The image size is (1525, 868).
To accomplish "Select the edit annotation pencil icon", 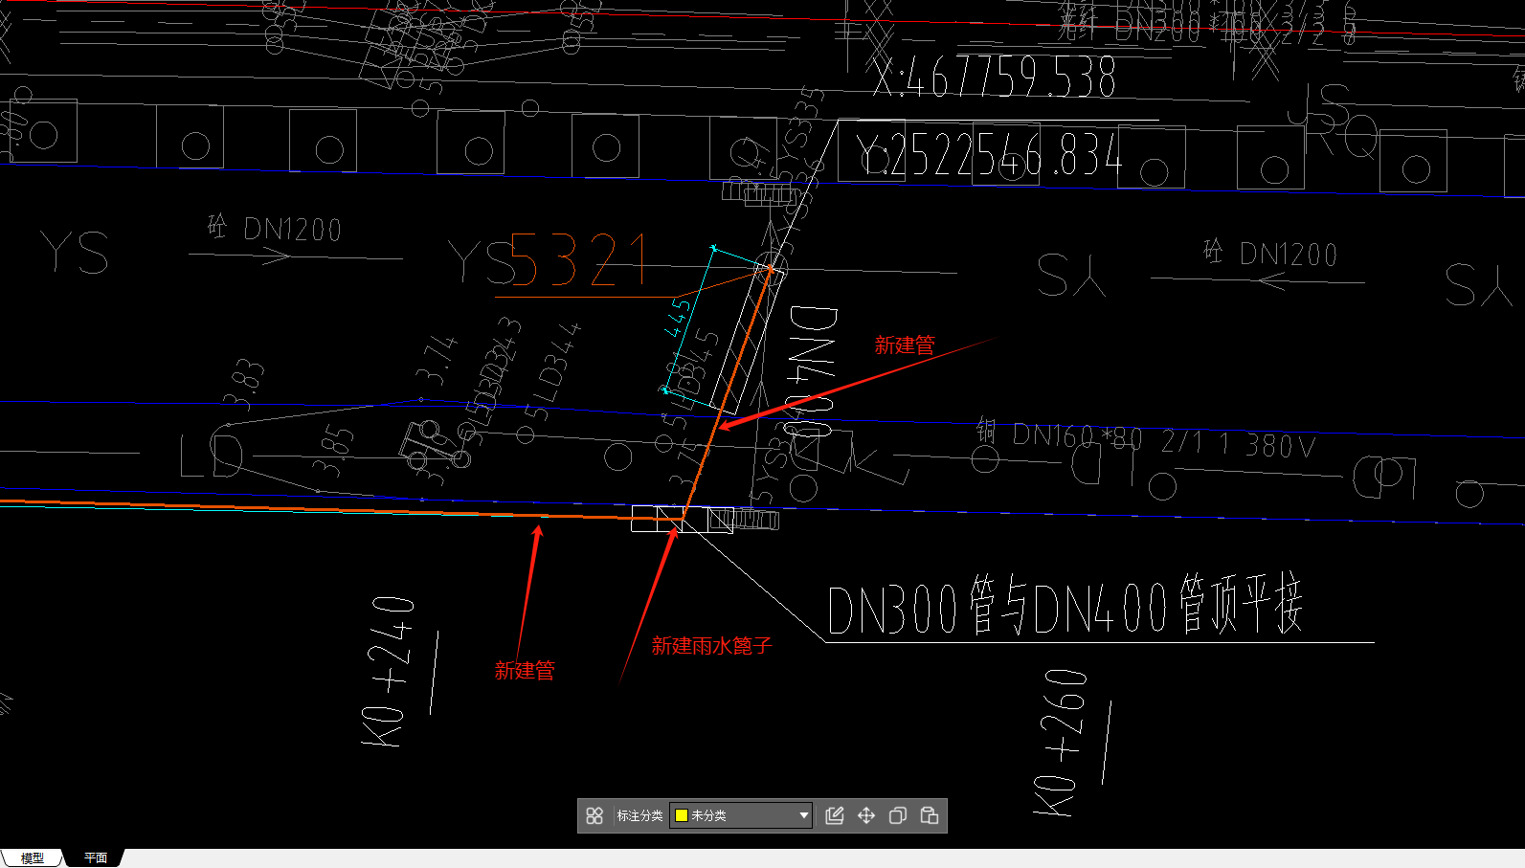I will [x=835, y=815].
